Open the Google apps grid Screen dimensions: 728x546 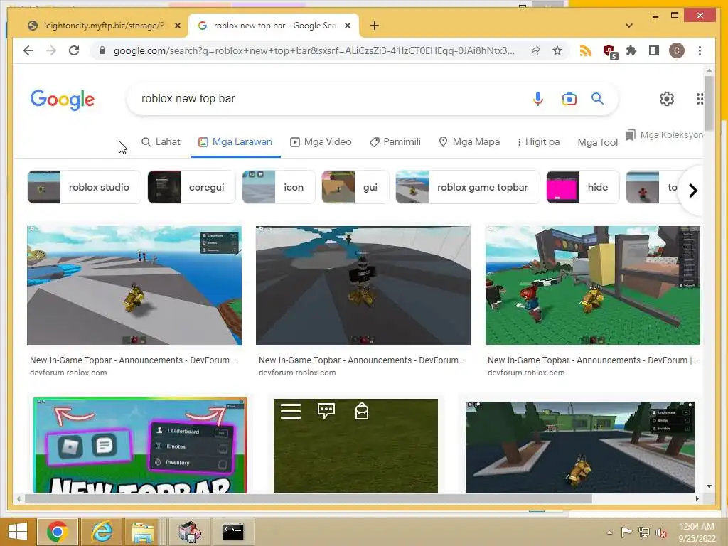(x=700, y=98)
